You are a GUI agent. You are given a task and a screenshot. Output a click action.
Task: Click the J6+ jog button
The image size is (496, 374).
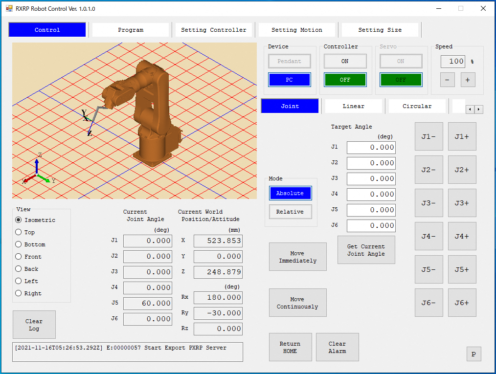pyautogui.click(x=462, y=303)
